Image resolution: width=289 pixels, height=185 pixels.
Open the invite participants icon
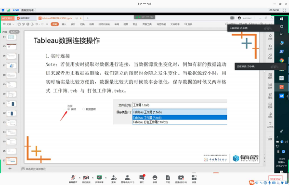coord(114,178)
